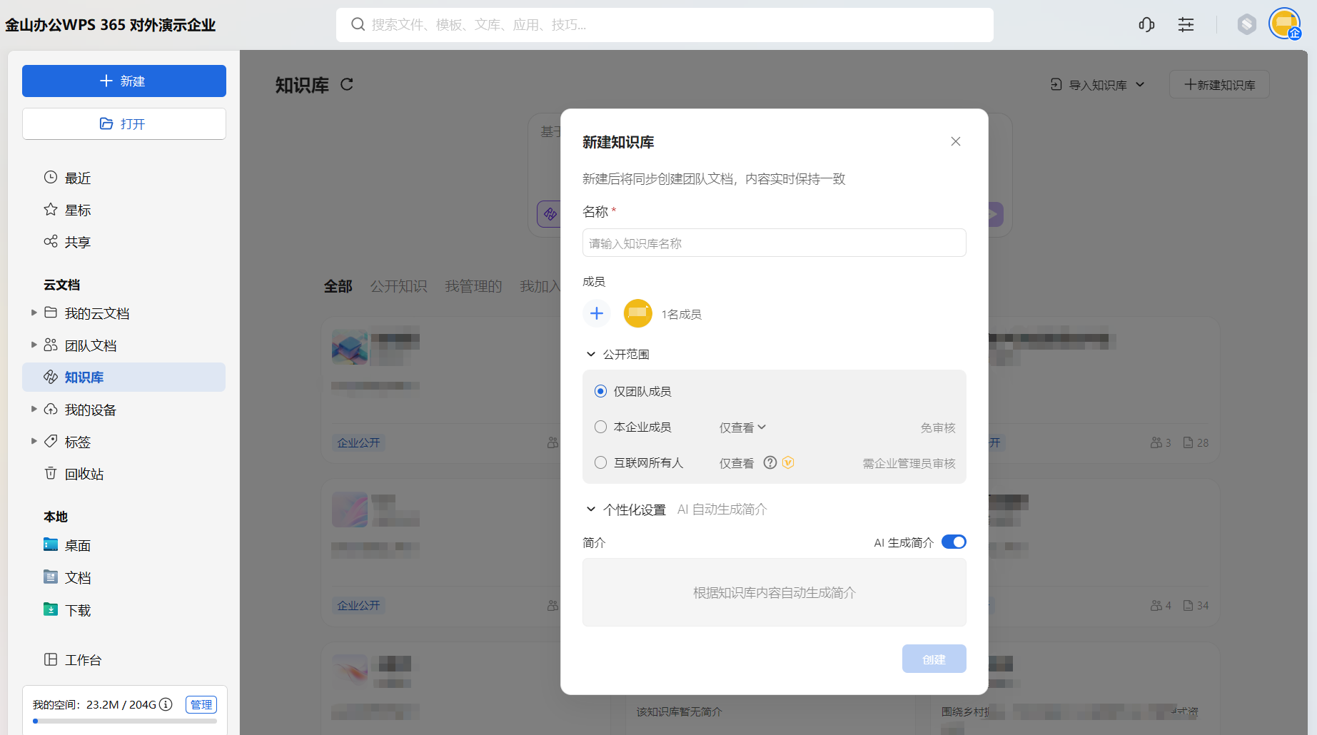Viewport: 1317px width, 735px height.
Task: Switch to the 全部 tab
Action: 338,286
